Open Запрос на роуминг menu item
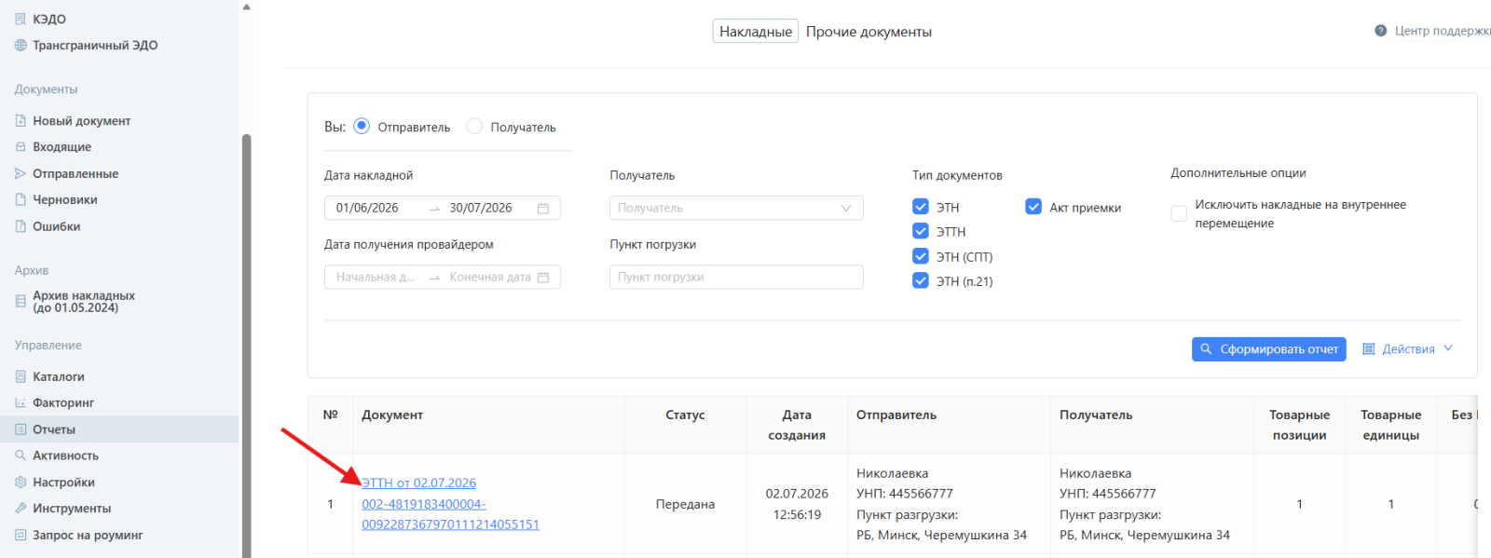 click(x=88, y=536)
